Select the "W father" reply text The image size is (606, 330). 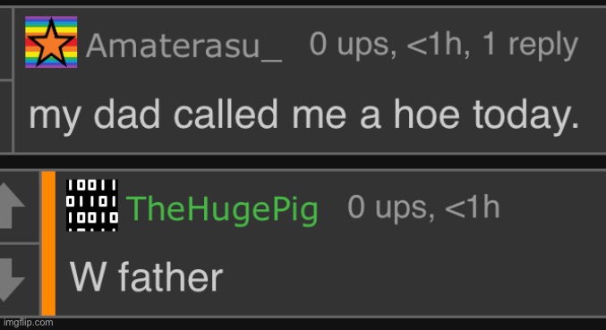147,277
